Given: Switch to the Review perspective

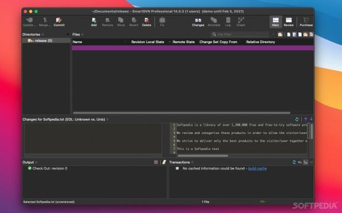Looking at the screenshot, I should point(289,22).
